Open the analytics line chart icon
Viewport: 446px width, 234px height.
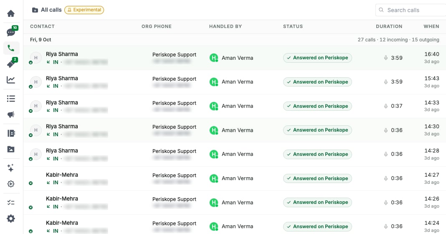(x=11, y=80)
